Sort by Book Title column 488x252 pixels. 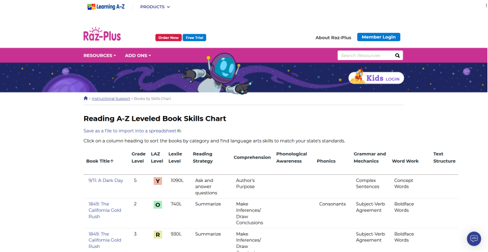click(99, 161)
